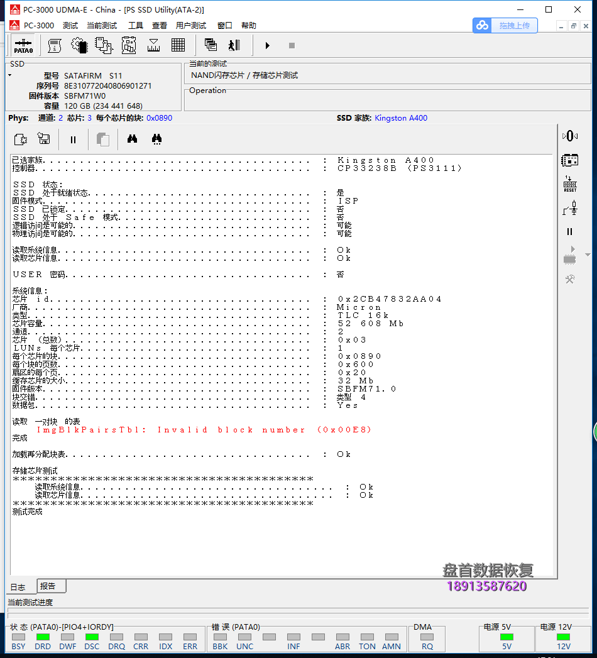Click the DRD status indicator
This screenshot has height=658, width=597.
coord(43,637)
